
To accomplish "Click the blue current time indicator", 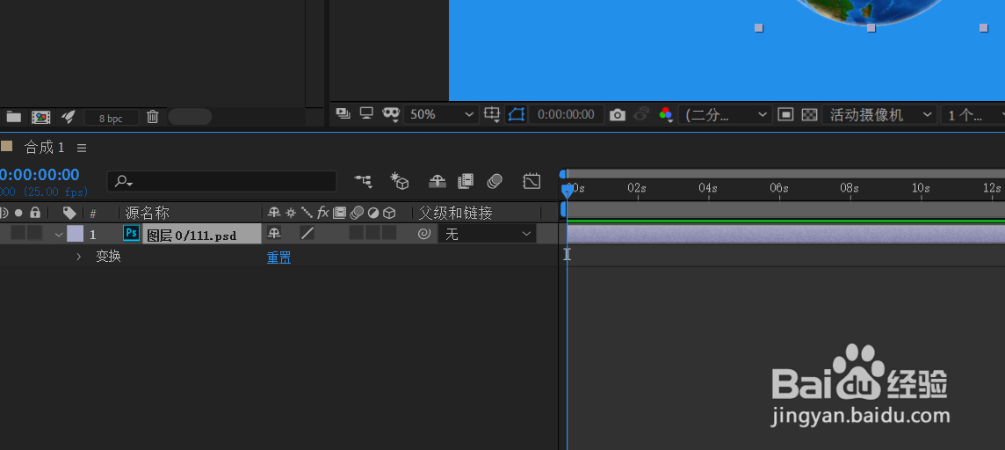I will pos(567,190).
